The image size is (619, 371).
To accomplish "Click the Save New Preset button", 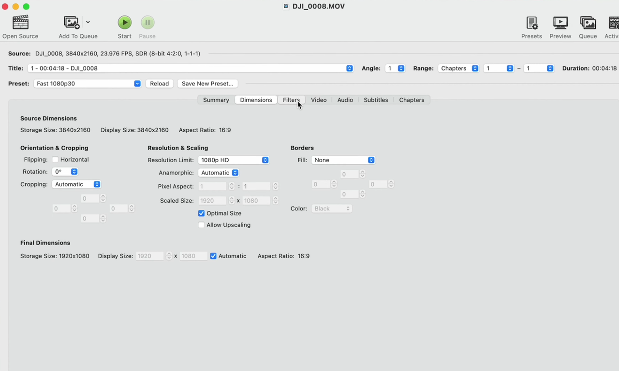I will [x=207, y=83].
